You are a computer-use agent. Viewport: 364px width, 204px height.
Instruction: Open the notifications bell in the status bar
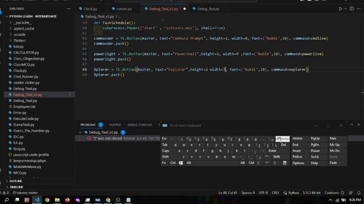tap(359, 193)
